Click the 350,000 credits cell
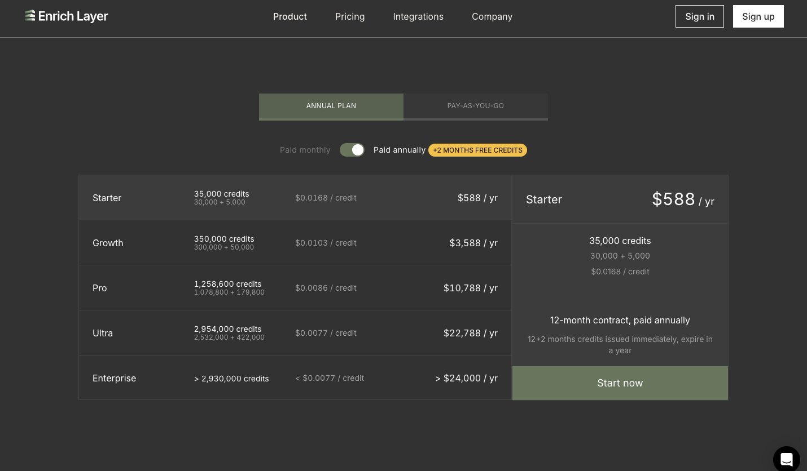The width and height of the screenshot is (807, 471). coord(224,243)
